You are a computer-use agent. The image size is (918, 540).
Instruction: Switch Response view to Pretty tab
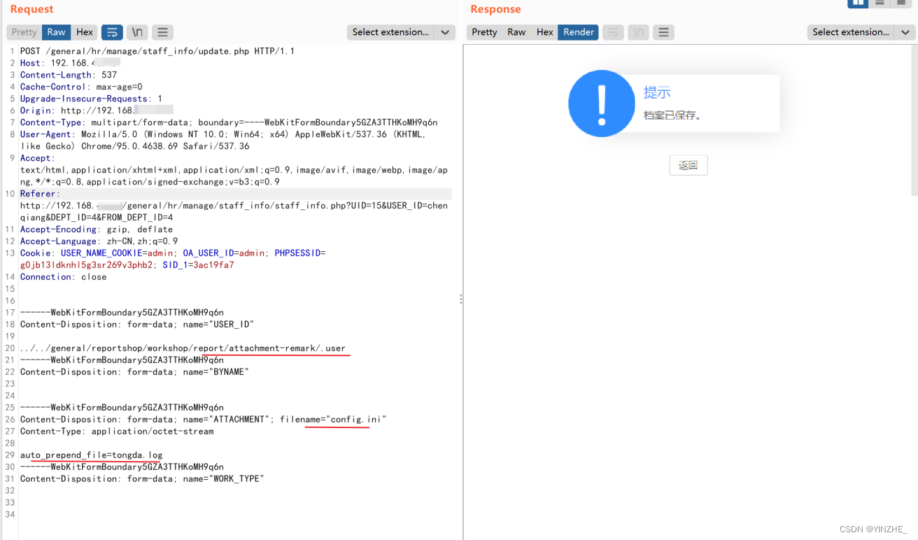coord(484,32)
